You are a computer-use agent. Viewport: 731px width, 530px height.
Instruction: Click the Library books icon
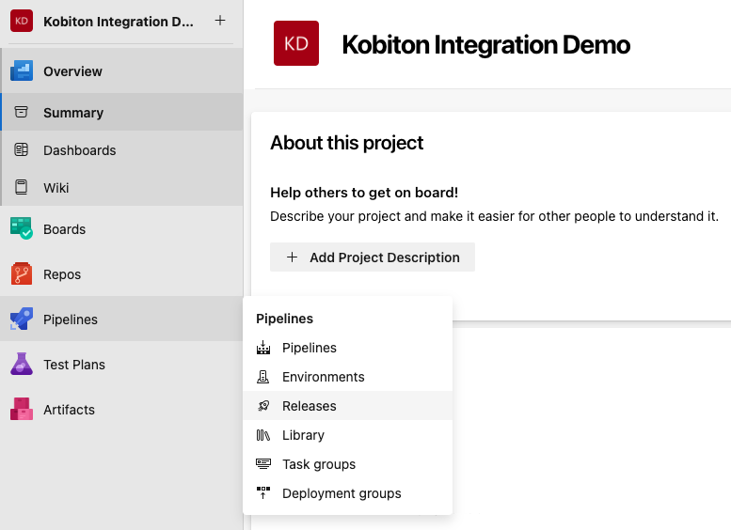263,435
